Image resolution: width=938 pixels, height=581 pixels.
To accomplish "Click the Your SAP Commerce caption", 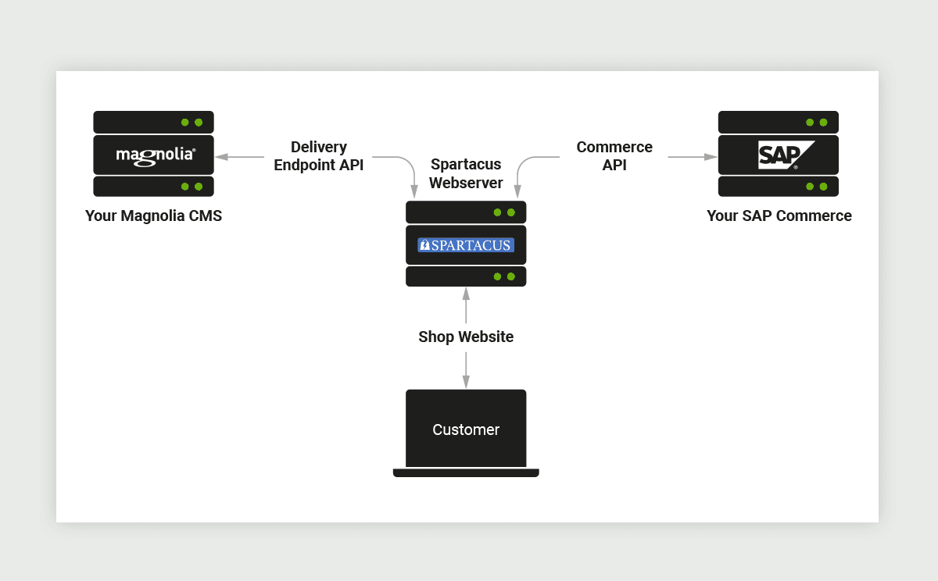I will coord(779,216).
